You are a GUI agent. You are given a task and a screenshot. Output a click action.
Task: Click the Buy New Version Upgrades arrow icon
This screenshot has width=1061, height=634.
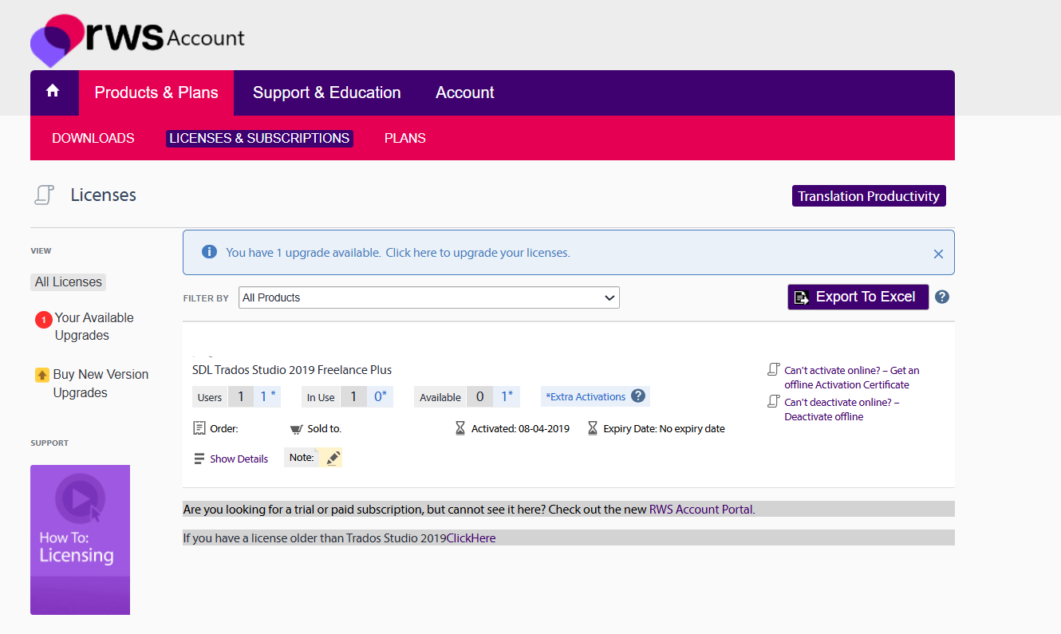point(42,375)
